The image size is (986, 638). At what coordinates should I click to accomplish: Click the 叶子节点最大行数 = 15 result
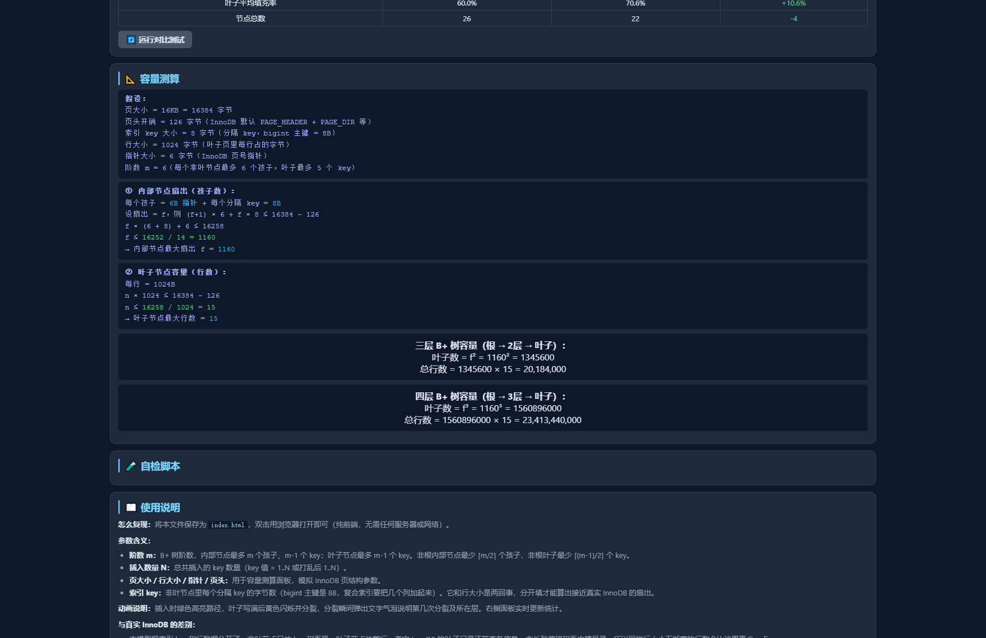click(171, 318)
